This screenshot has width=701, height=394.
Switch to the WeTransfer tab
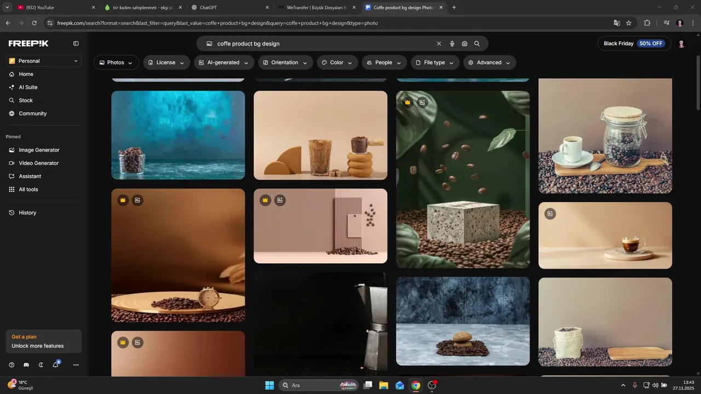tap(316, 8)
